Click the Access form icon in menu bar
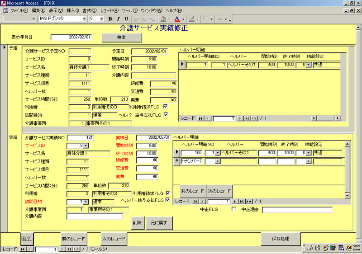 (x=5, y=10)
